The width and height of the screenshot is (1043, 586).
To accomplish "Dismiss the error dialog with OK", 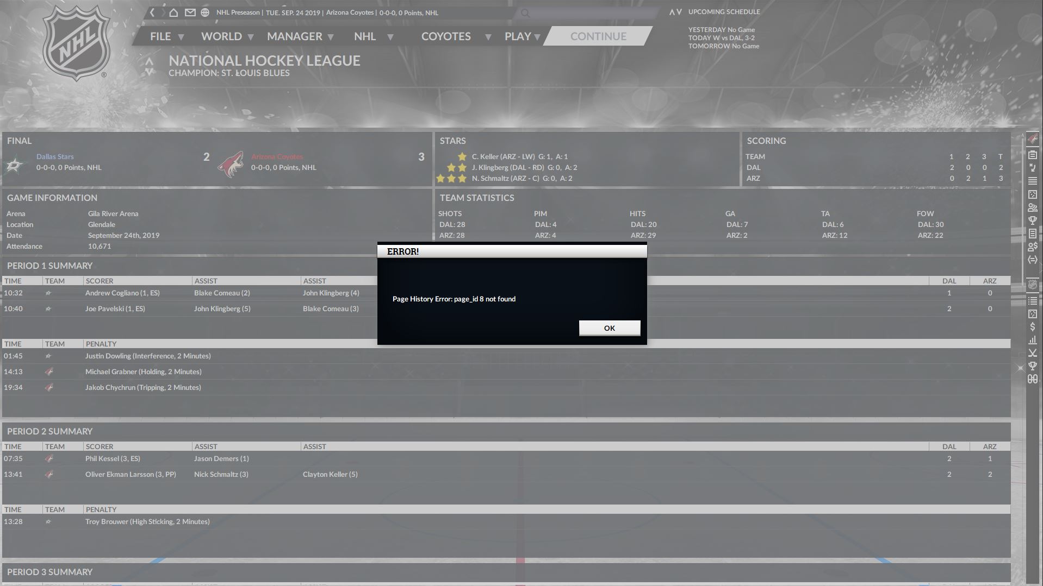I will (x=609, y=328).
